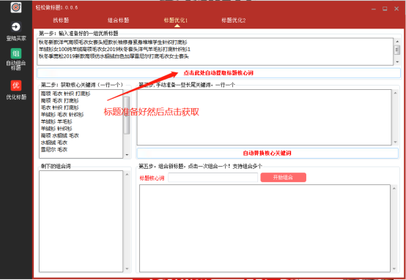Switch to the 标题优化2 tab
The image size is (406, 280).
[234, 20]
